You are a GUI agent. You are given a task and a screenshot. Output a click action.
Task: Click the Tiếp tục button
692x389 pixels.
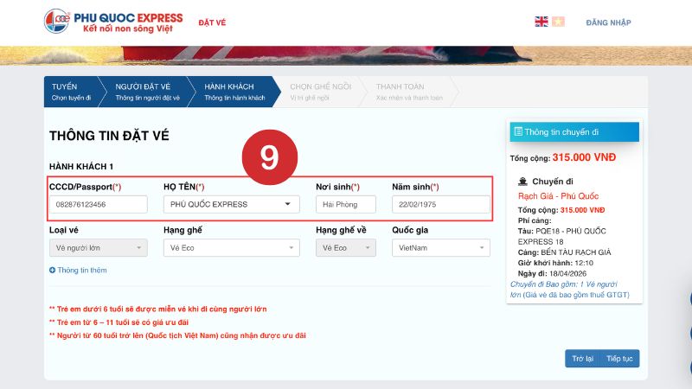click(x=619, y=359)
